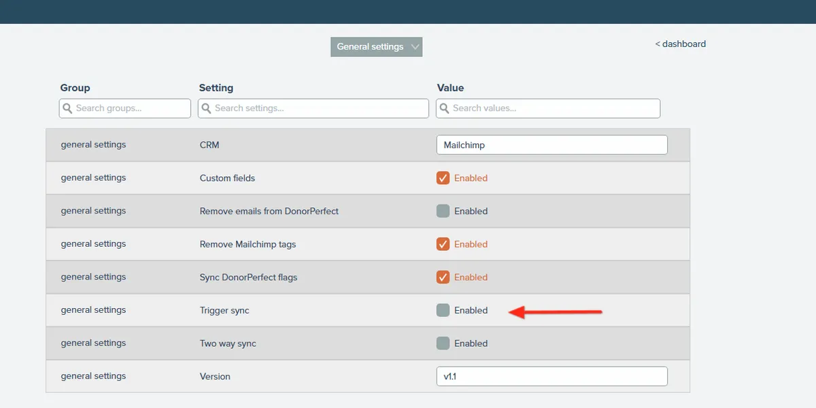Focus the Search values input
The width and height of the screenshot is (816, 408).
(x=548, y=108)
